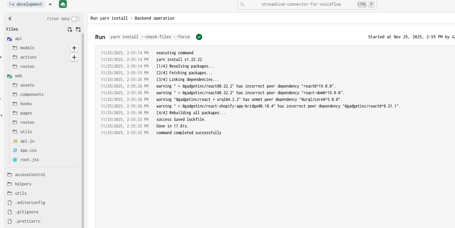
Task: Click the green success checkmark icon
Action: coord(199,37)
